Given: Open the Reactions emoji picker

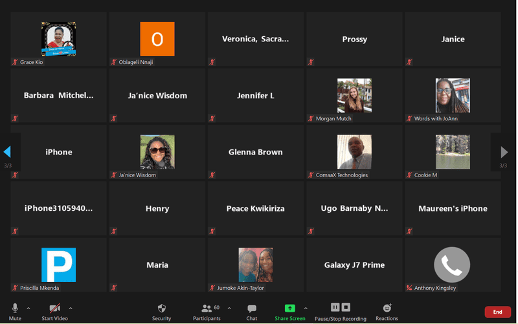Looking at the screenshot, I should tap(387, 308).
